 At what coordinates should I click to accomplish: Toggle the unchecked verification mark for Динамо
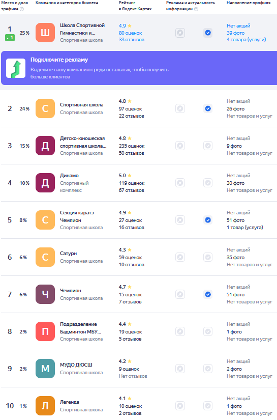point(208,183)
